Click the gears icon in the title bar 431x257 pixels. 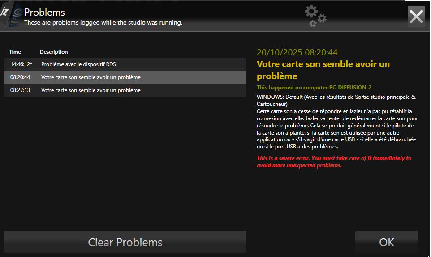(x=316, y=16)
